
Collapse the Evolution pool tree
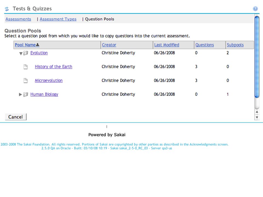pos(21,54)
